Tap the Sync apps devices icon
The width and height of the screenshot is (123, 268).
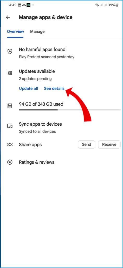tap(10, 126)
